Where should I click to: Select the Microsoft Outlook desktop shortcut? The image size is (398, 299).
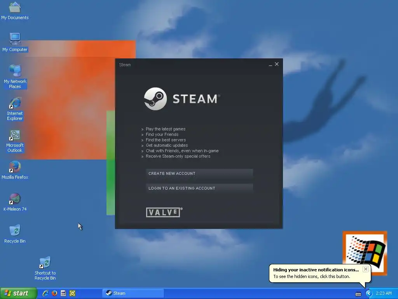15,141
